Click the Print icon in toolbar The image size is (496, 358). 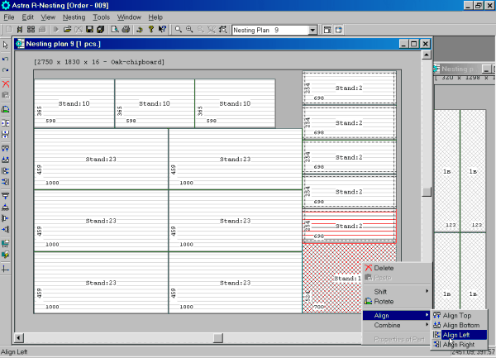125,30
